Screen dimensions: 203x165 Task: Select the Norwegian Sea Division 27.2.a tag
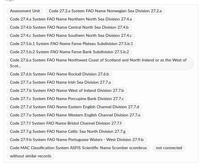click(x=105, y=11)
